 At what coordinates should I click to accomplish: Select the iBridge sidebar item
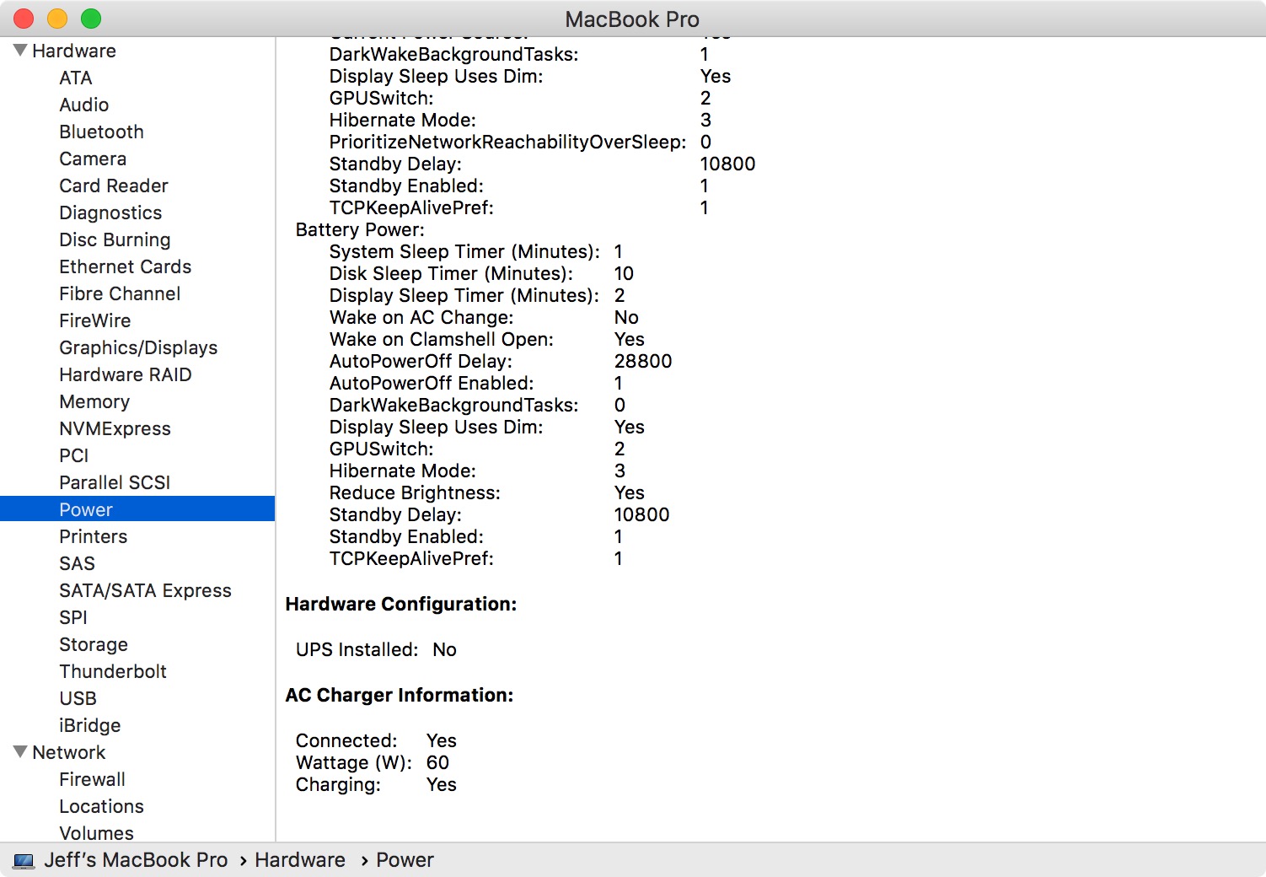point(89,725)
